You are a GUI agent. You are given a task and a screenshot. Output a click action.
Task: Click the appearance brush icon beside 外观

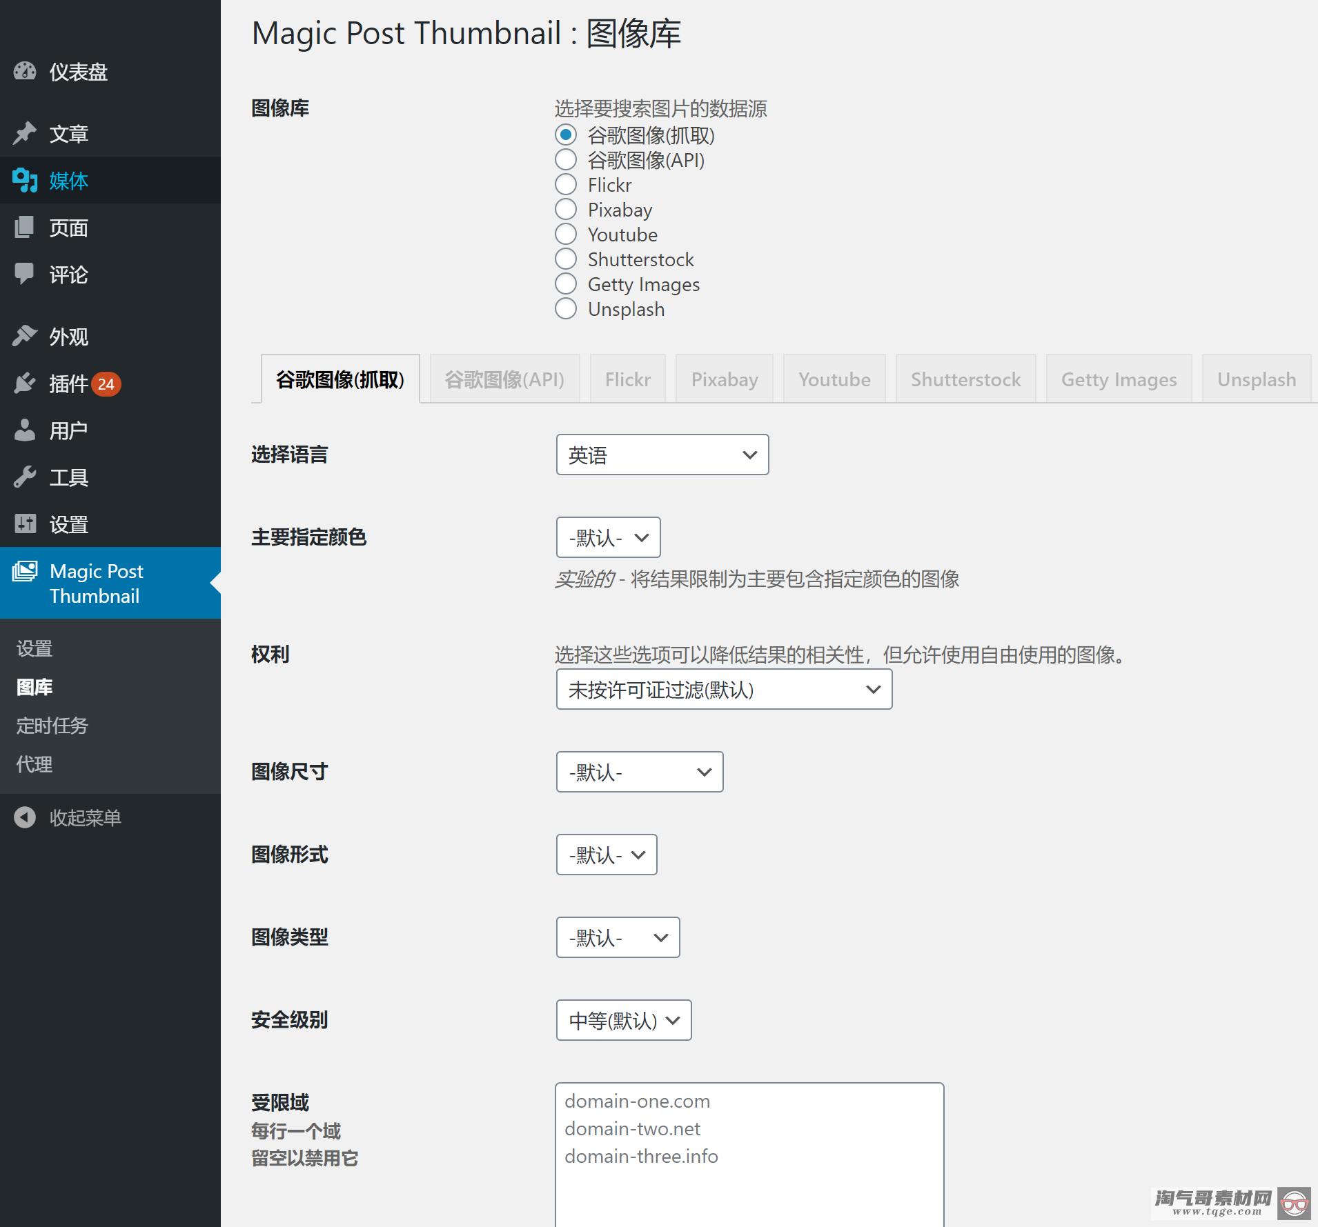pyautogui.click(x=25, y=336)
